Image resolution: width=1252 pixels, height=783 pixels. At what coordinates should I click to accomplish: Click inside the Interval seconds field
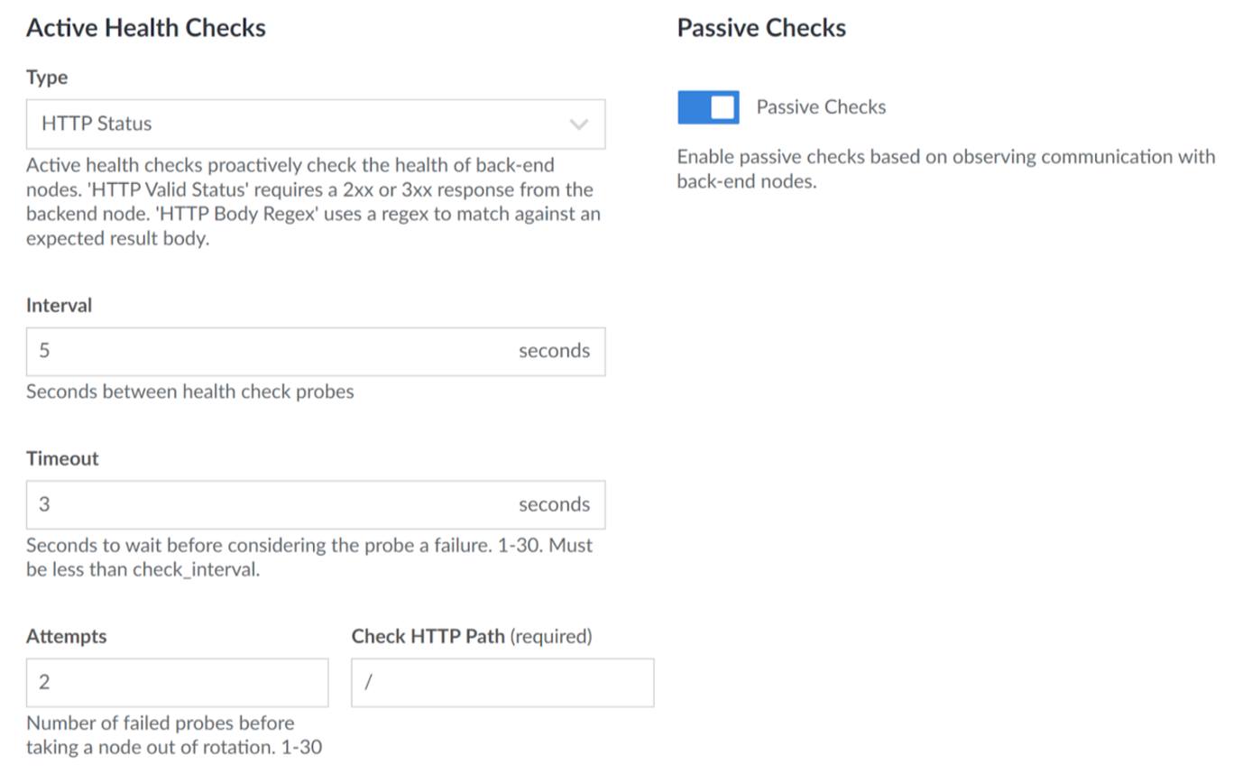click(x=271, y=351)
